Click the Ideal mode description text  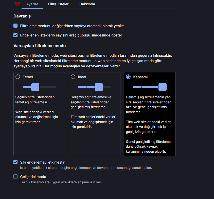pos(94,112)
